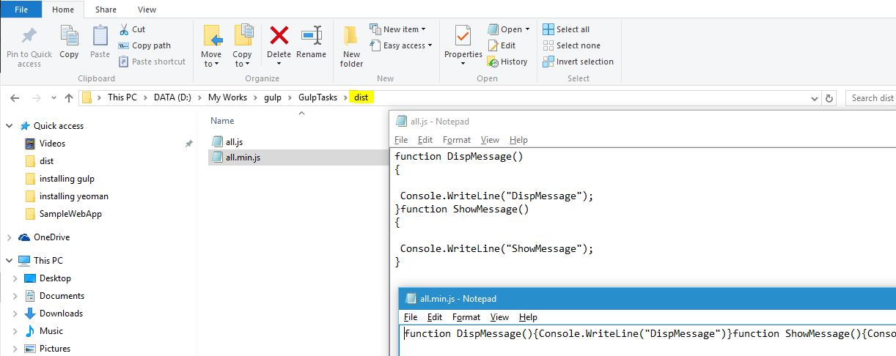Switch to the Share ribbon tab
The height and width of the screenshot is (356, 896).
[106, 10]
